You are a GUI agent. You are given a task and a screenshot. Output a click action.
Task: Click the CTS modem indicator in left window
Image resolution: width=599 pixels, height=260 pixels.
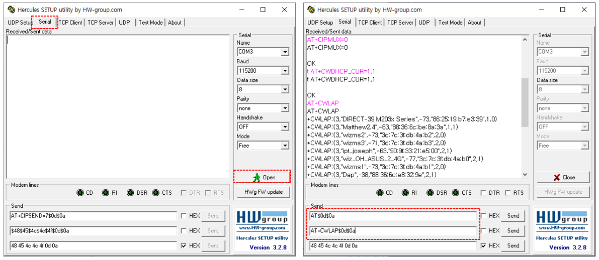pyautogui.click(x=155, y=193)
